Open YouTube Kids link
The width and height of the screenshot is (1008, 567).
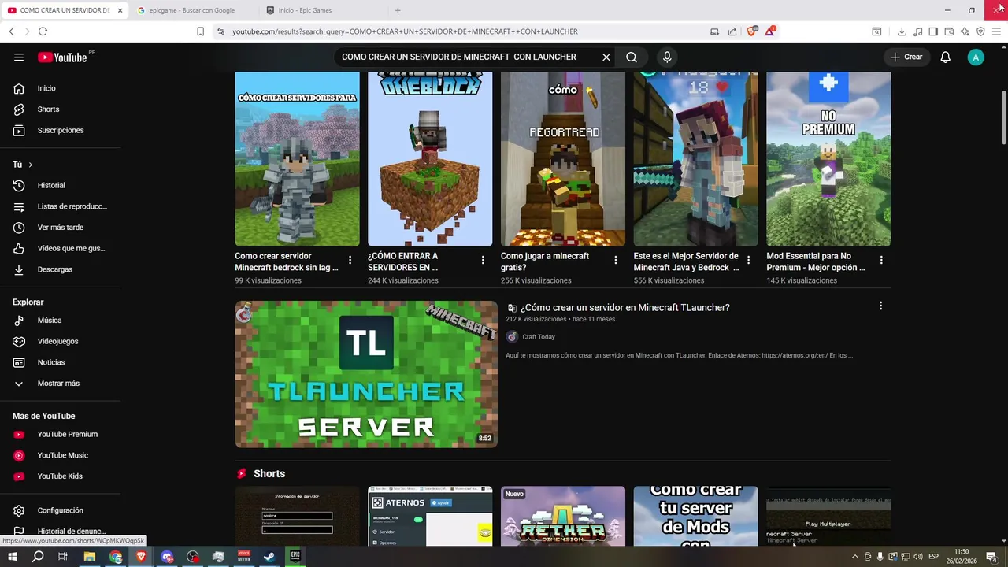pos(60,476)
